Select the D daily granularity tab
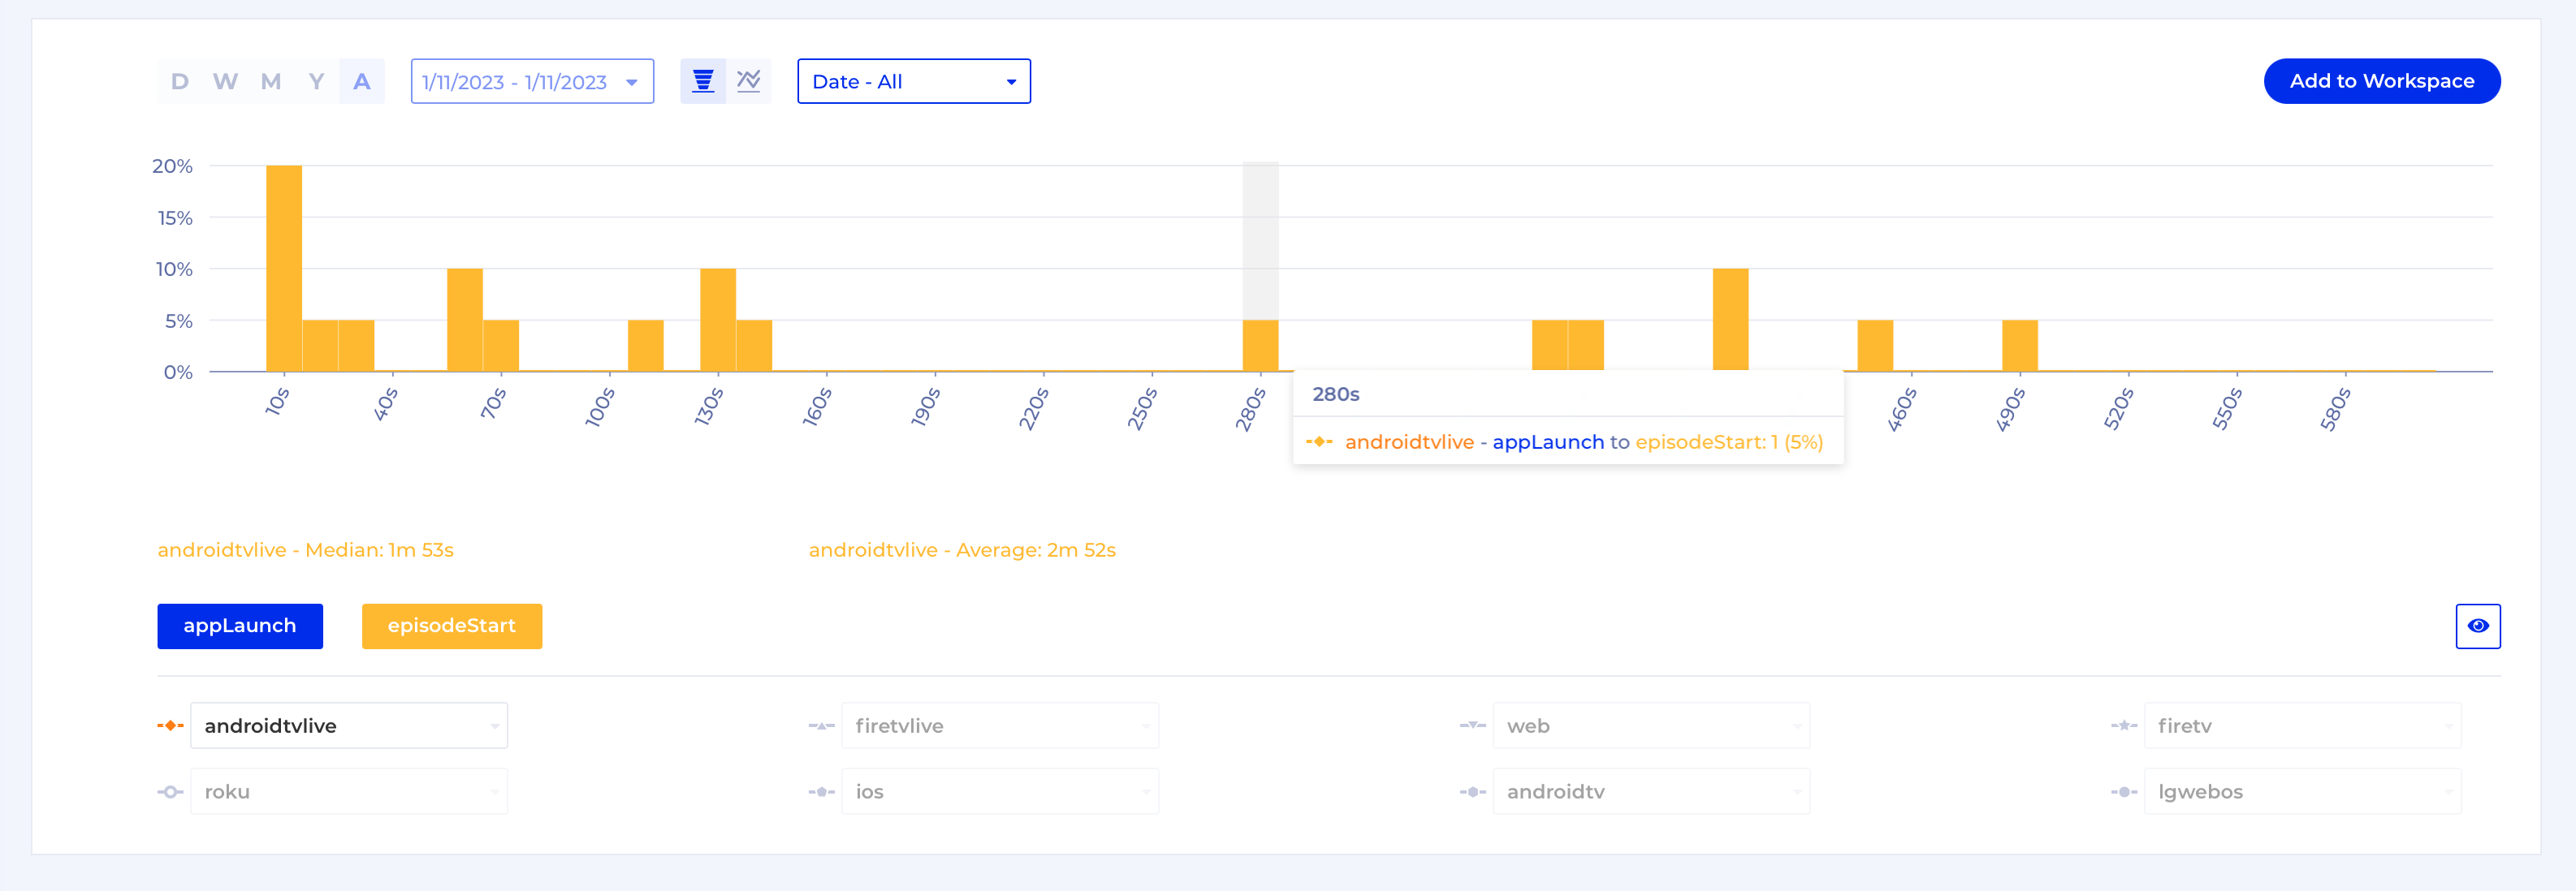Image resolution: width=2576 pixels, height=891 pixels. point(180,82)
